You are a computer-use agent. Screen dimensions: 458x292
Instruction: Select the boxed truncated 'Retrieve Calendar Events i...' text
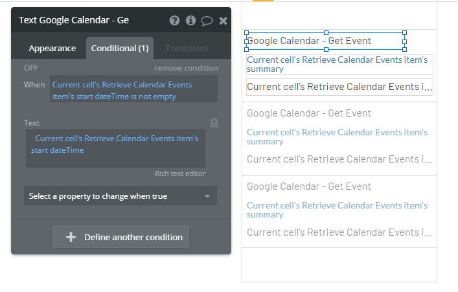[339, 87]
